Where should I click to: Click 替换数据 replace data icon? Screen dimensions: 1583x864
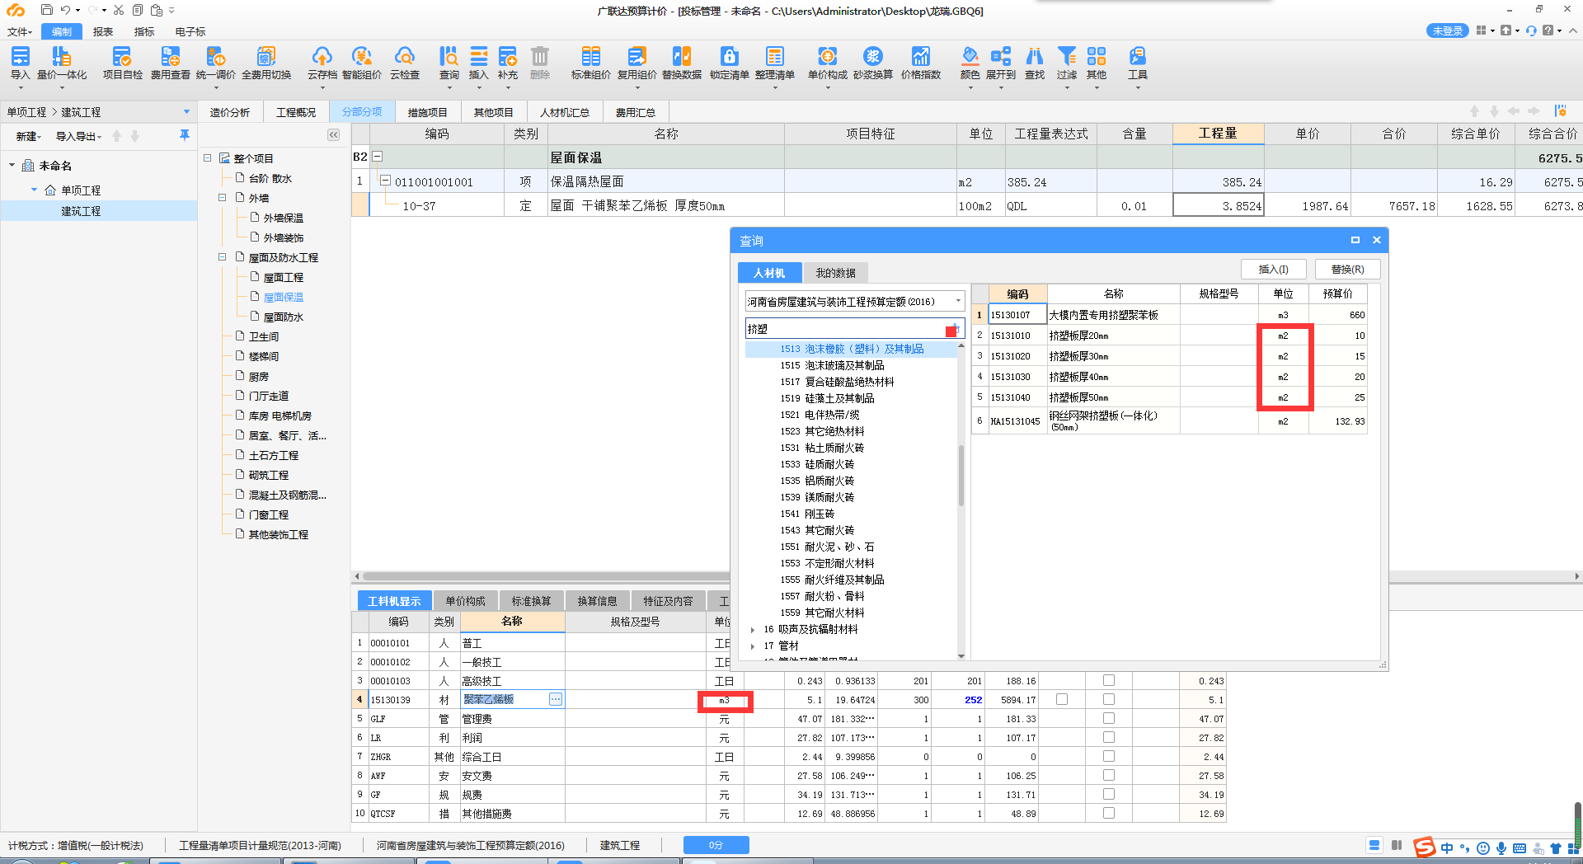(x=681, y=63)
